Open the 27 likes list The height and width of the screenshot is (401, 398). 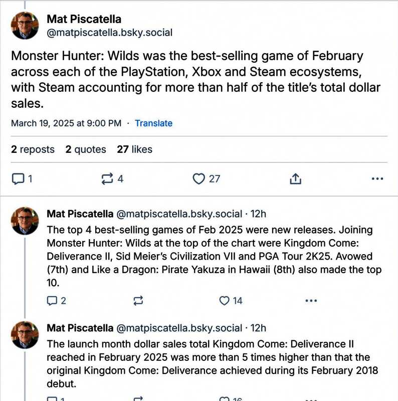coord(134,149)
